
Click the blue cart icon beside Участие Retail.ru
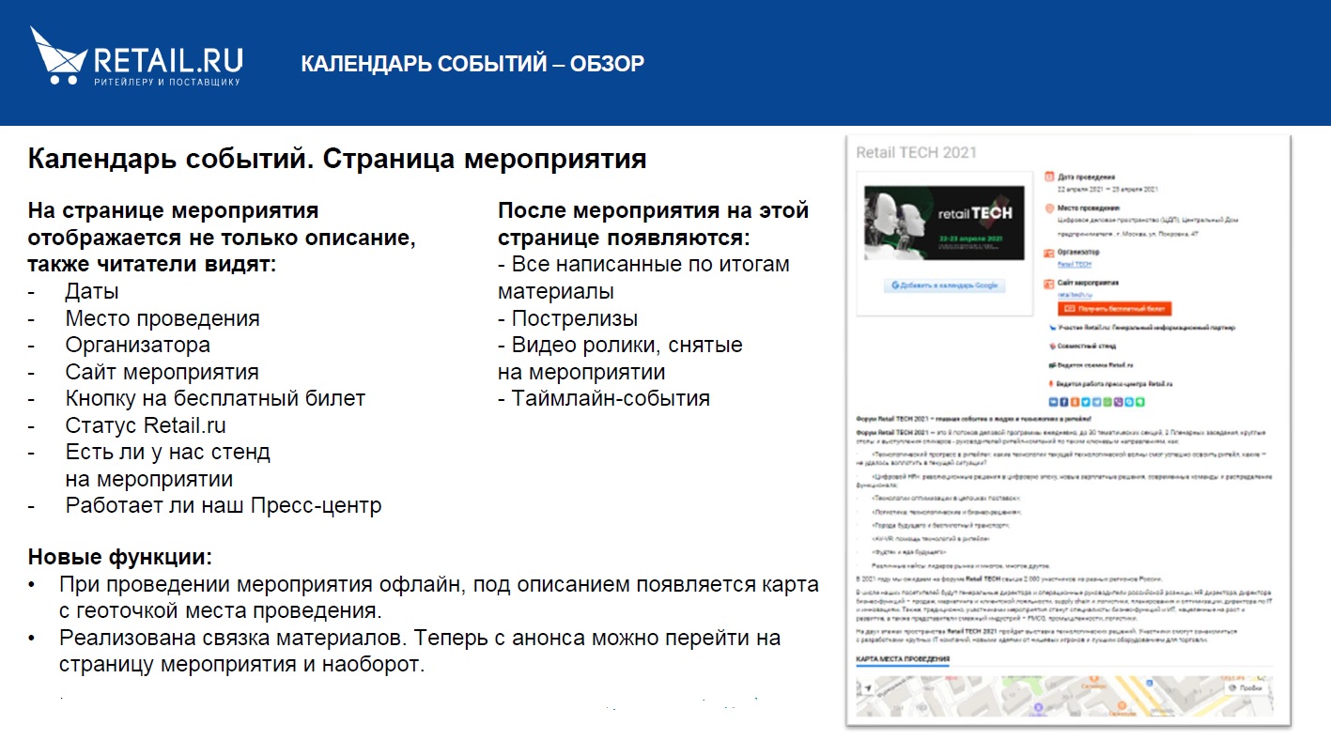(x=1053, y=328)
